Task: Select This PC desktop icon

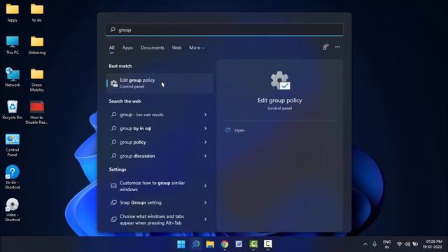Action: pyautogui.click(x=13, y=45)
